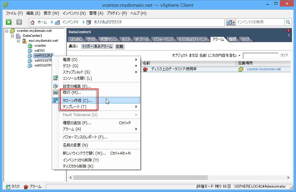296x192 pixels.
Task: Choose ディスクから削除 (K) menu entry
Action: [96, 166]
